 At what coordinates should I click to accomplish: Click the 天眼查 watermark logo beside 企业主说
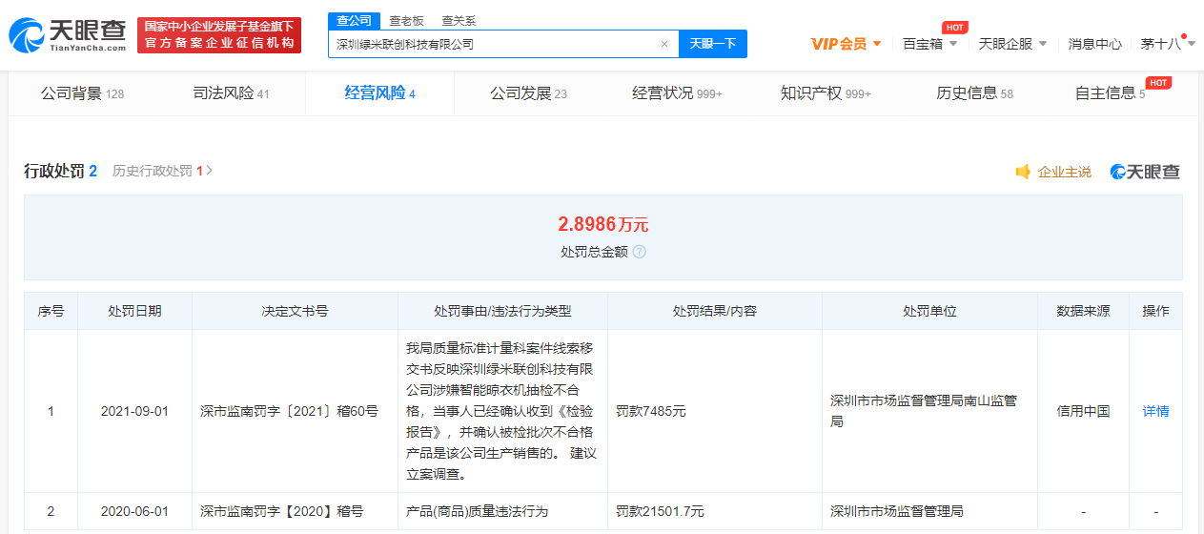click(1145, 172)
